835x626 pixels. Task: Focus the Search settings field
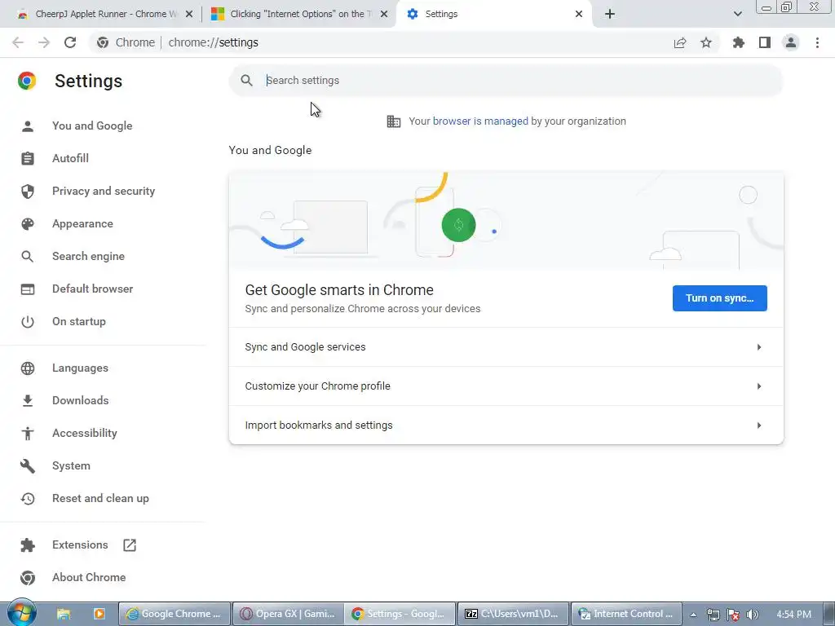point(506,81)
